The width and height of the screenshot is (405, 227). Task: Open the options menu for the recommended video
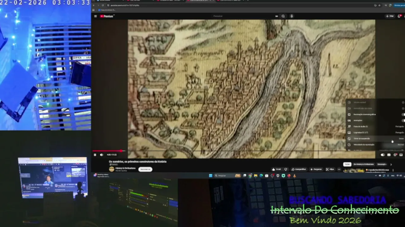click(x=393, y=170)
